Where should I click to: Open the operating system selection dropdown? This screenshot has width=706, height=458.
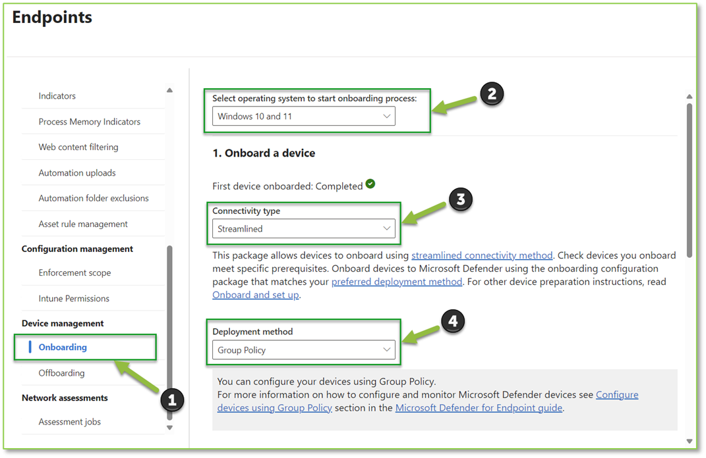point(302,116)
